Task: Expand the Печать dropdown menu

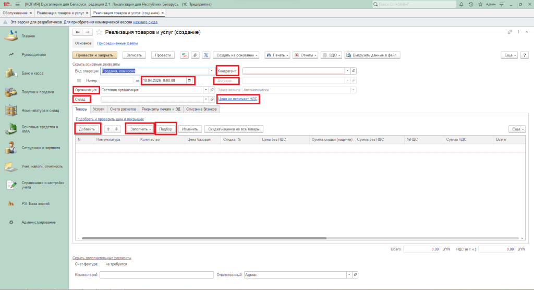Action: [276, 55]
